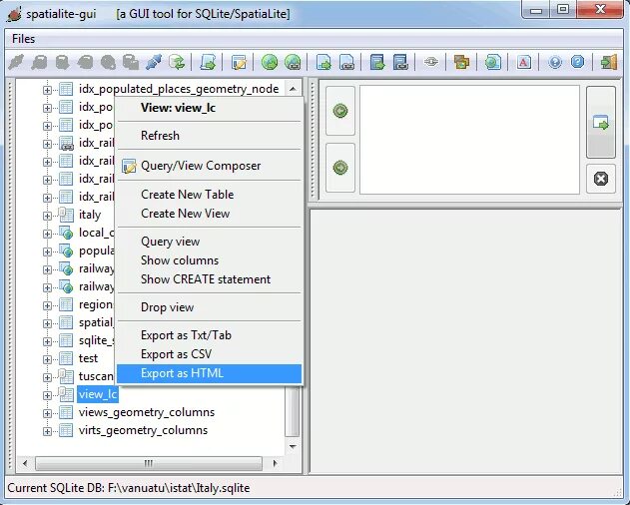Screen dimensions: 630x505
Task: Click the table icon beside italy
Action: point(66,215)
